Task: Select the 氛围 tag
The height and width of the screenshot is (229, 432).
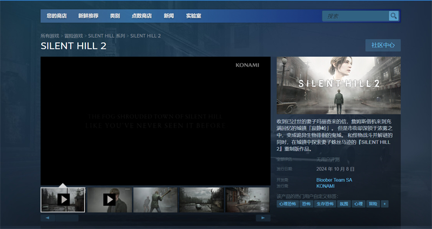Action: pos(344,204)
